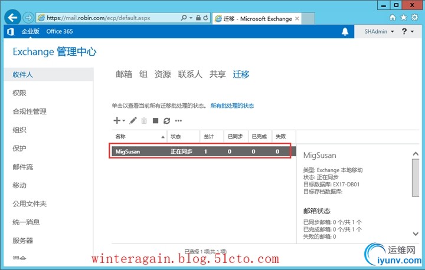Open the 组 tab
Image resolution: width=425 pixels, height=270 pixels.
coord(143,74)
